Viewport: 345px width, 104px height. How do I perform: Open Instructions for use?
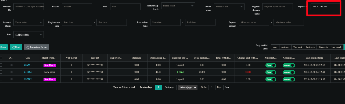click(36, 47)
